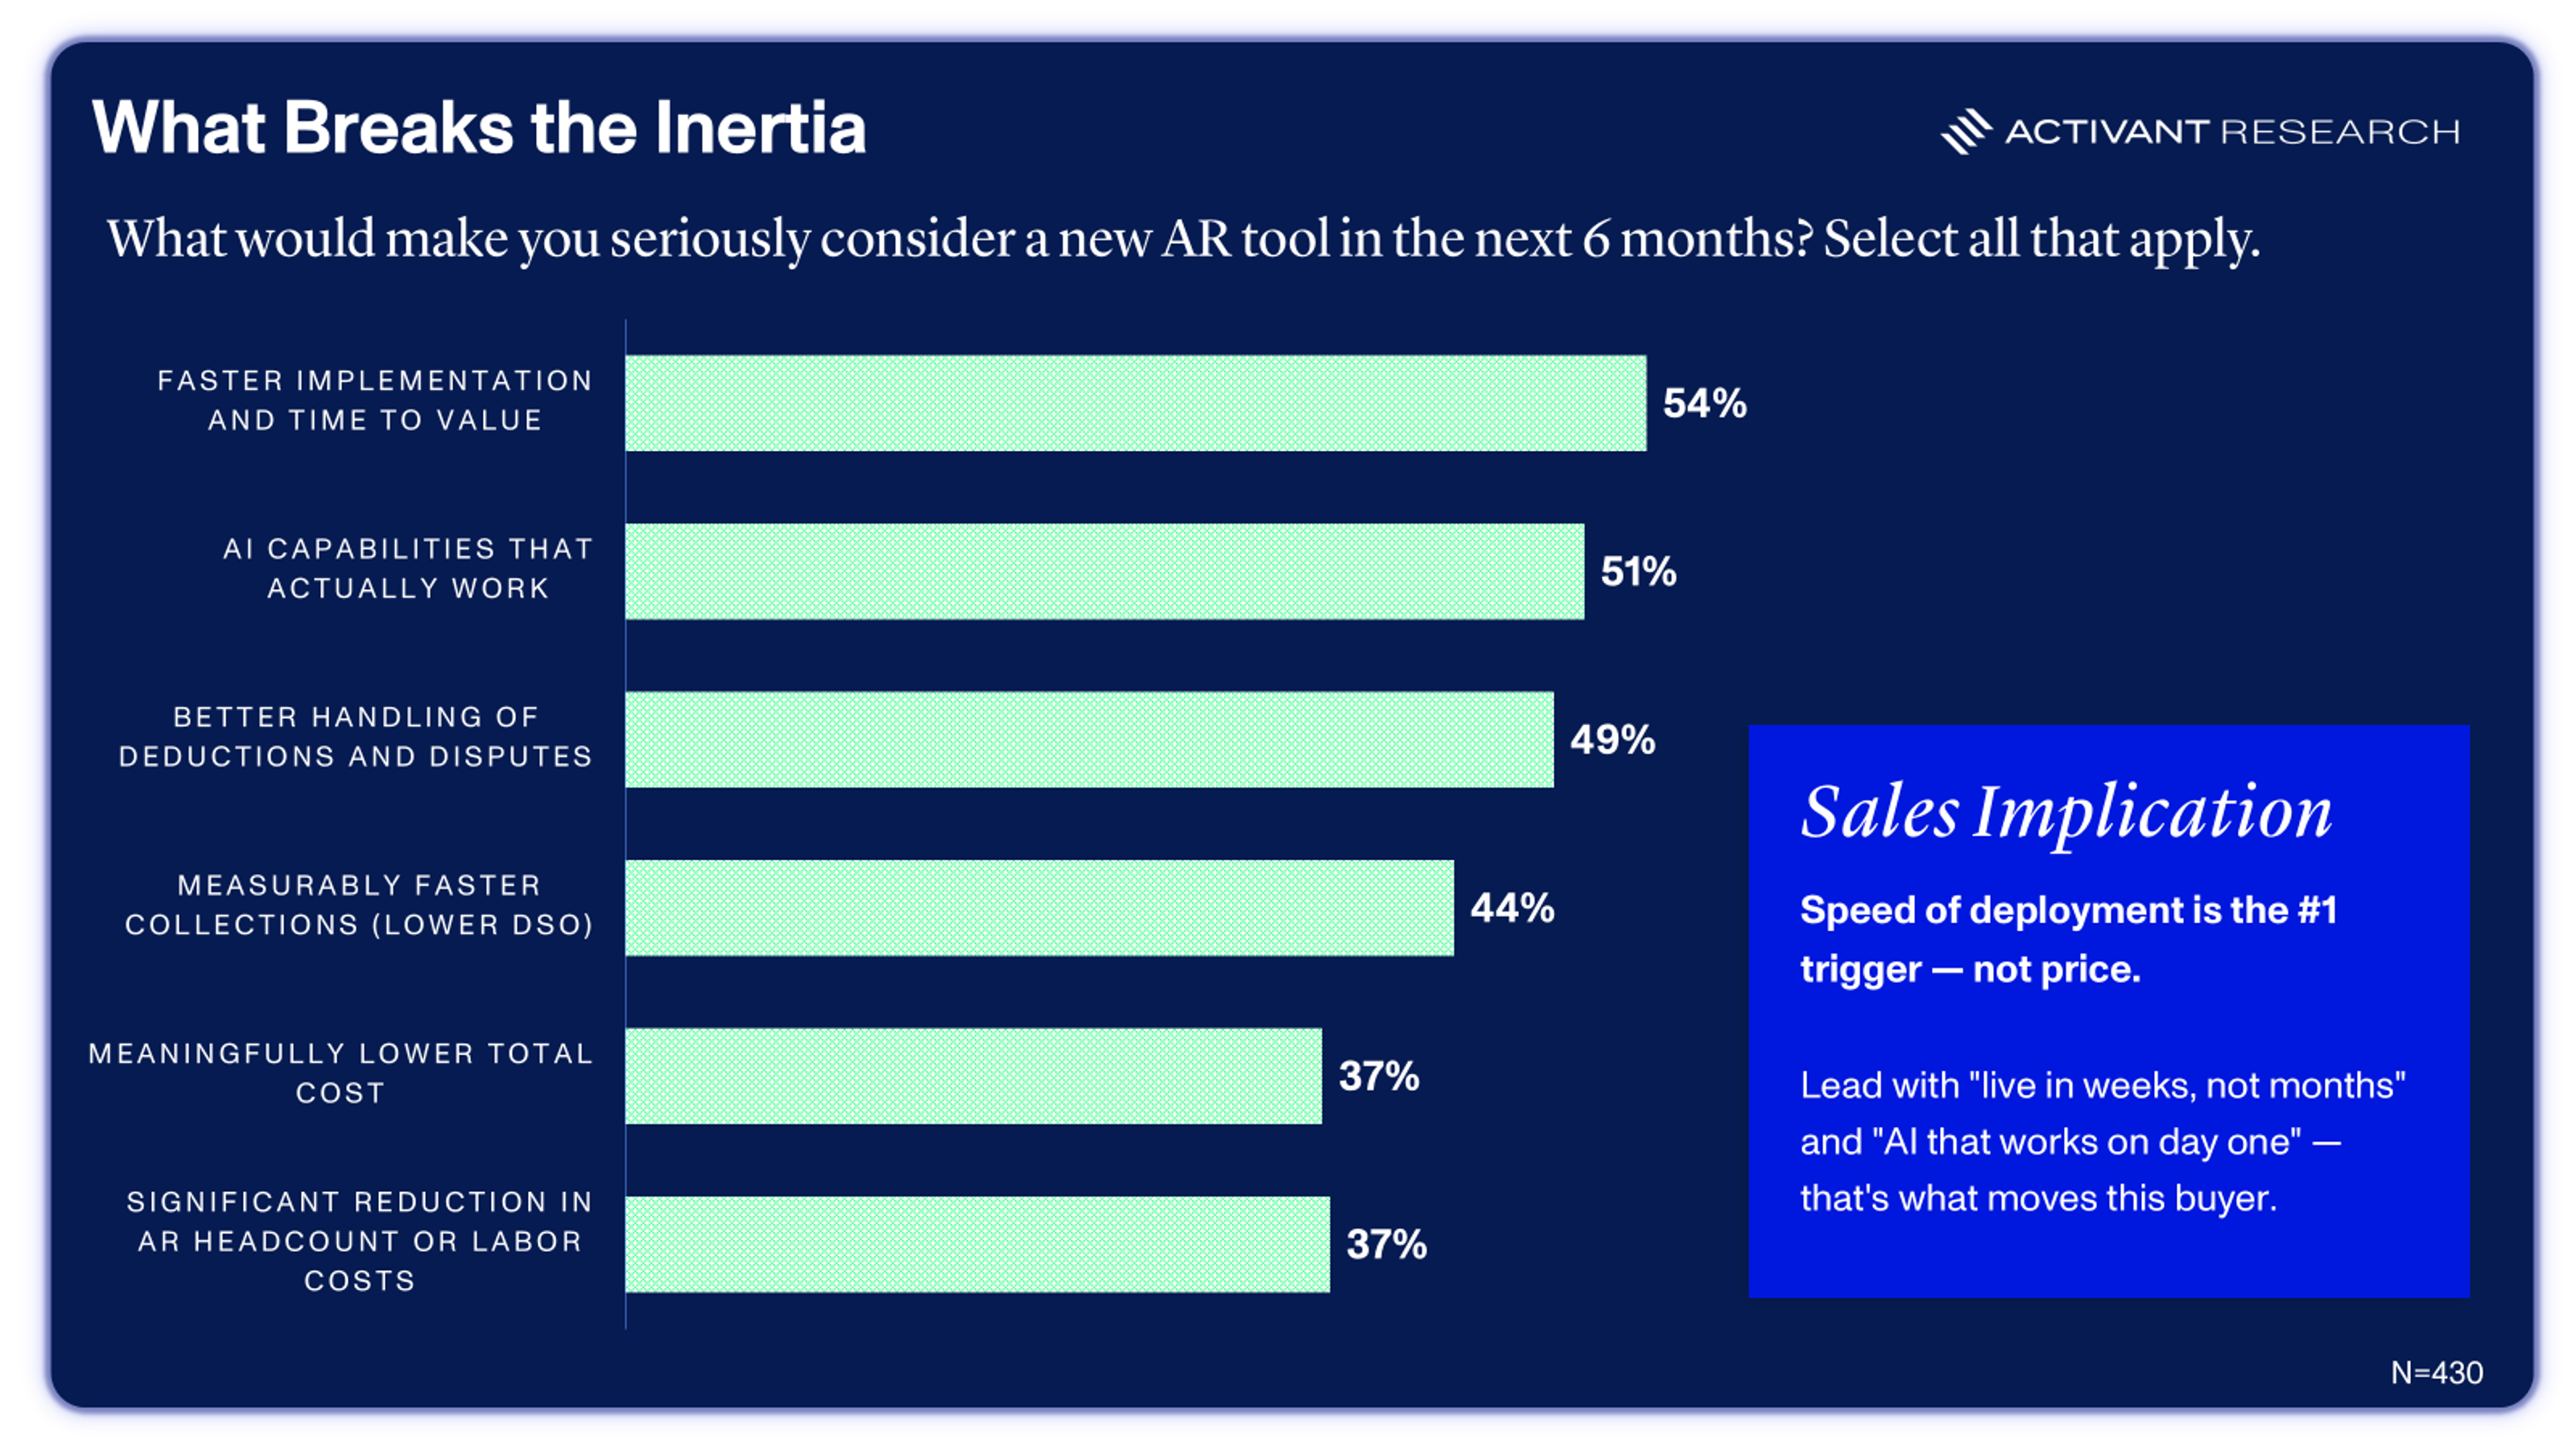
Task: Click the 'Sales Implication' heading
Action: point(2066,811)
